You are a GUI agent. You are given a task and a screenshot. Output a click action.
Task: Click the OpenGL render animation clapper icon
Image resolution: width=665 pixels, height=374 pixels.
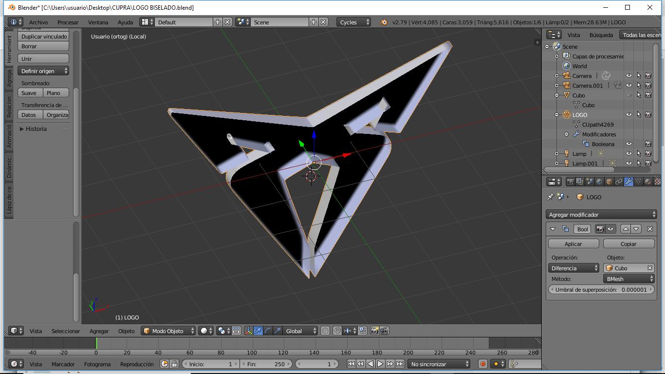pos(384,331)
